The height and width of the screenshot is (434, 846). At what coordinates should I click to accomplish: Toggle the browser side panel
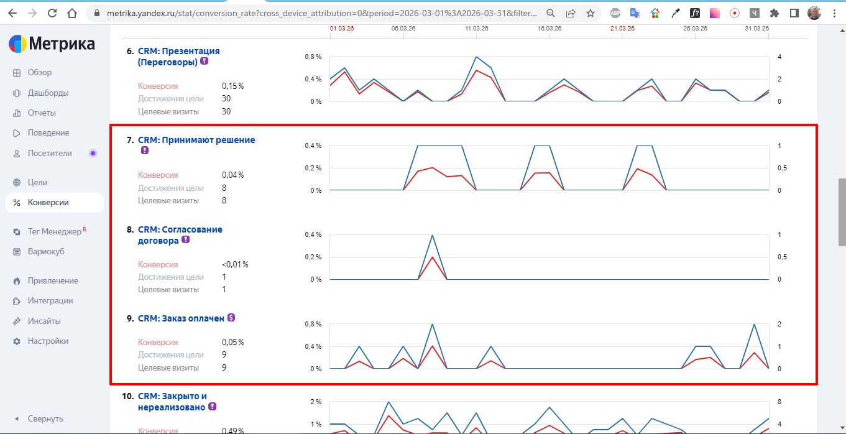[794, 12]
